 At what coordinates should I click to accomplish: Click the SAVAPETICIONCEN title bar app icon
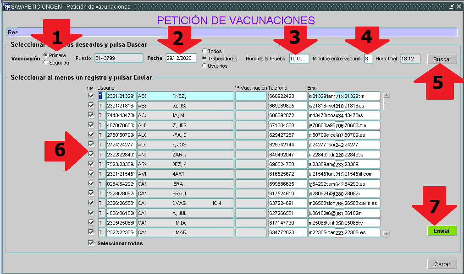click(6, 6)
